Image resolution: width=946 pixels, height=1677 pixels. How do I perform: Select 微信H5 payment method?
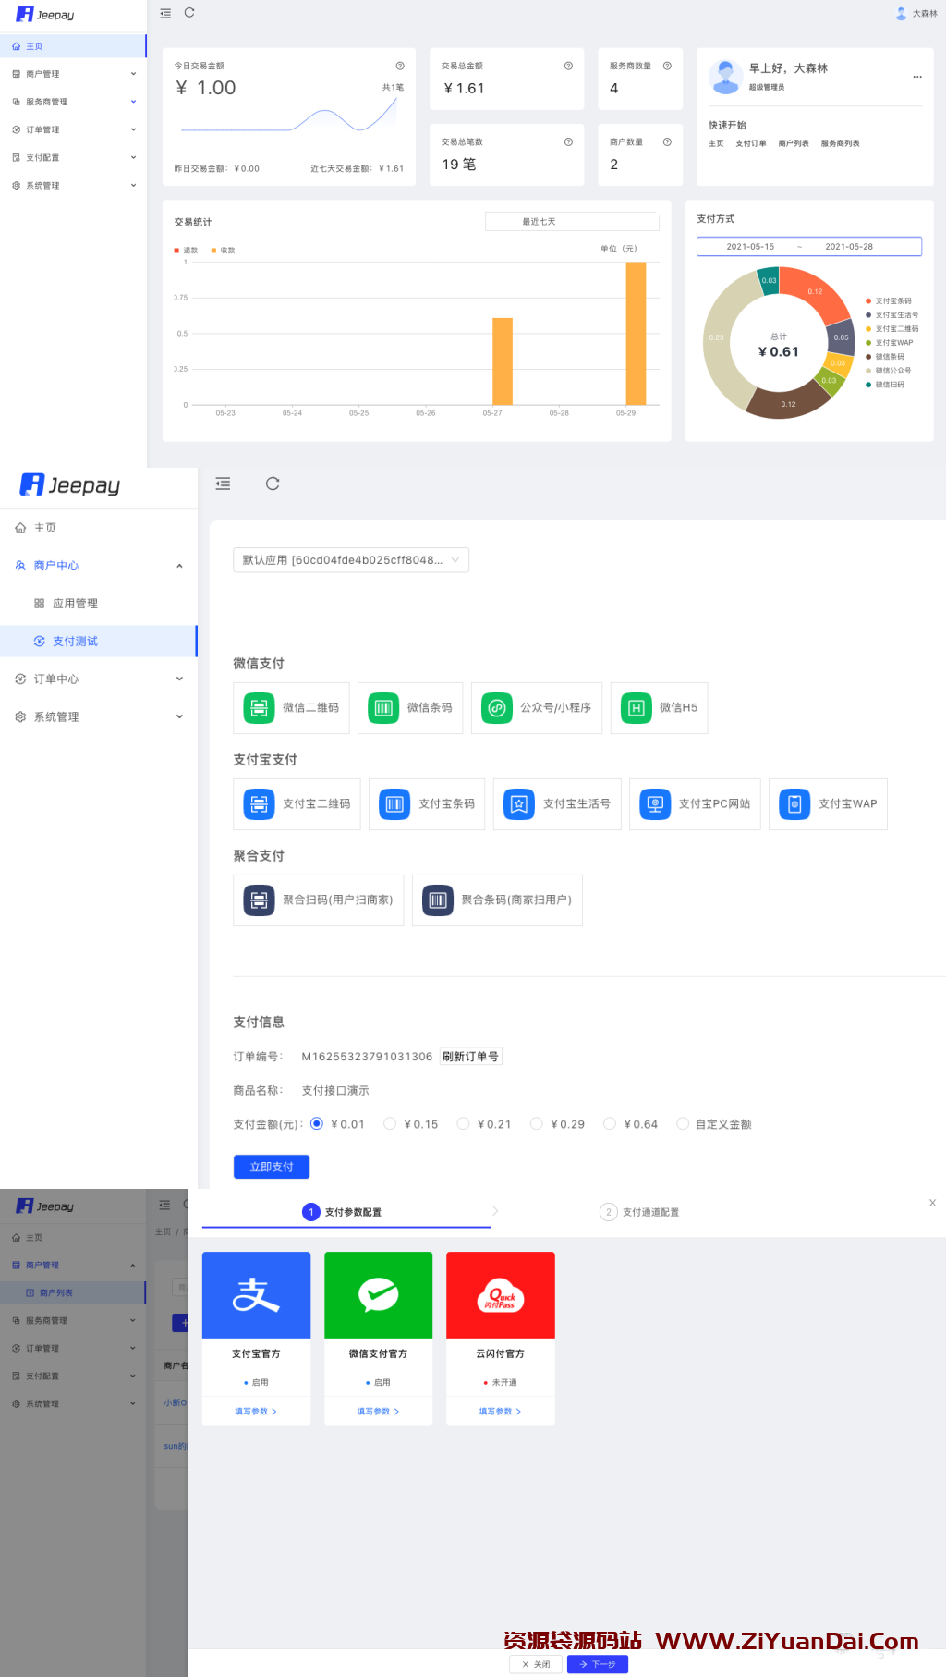pos(660,708)
